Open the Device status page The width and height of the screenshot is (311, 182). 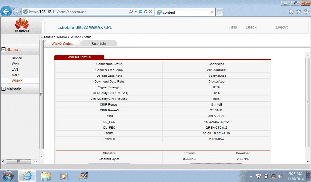[x=17, y=58]
